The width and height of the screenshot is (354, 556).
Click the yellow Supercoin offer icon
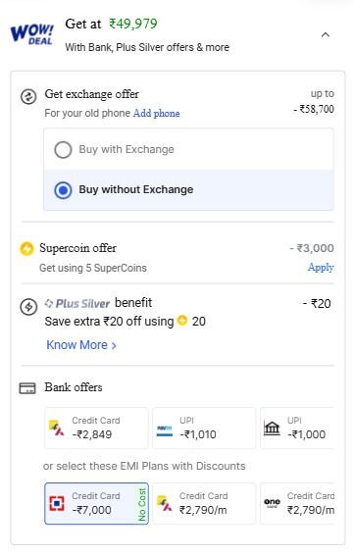pos(26,248)
